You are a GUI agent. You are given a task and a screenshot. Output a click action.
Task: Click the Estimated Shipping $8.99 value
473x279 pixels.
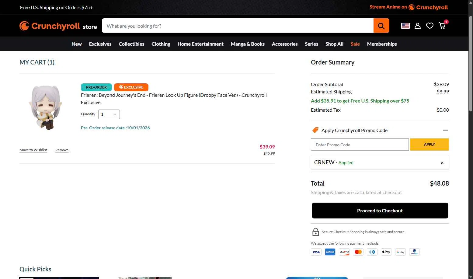click(x=443, y=92)
